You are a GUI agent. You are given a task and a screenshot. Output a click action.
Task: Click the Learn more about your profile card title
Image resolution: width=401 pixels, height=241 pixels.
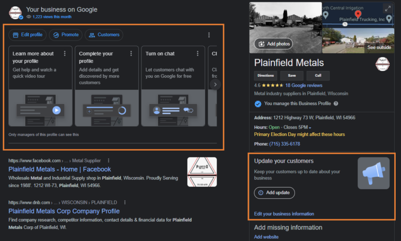[33, 58]
